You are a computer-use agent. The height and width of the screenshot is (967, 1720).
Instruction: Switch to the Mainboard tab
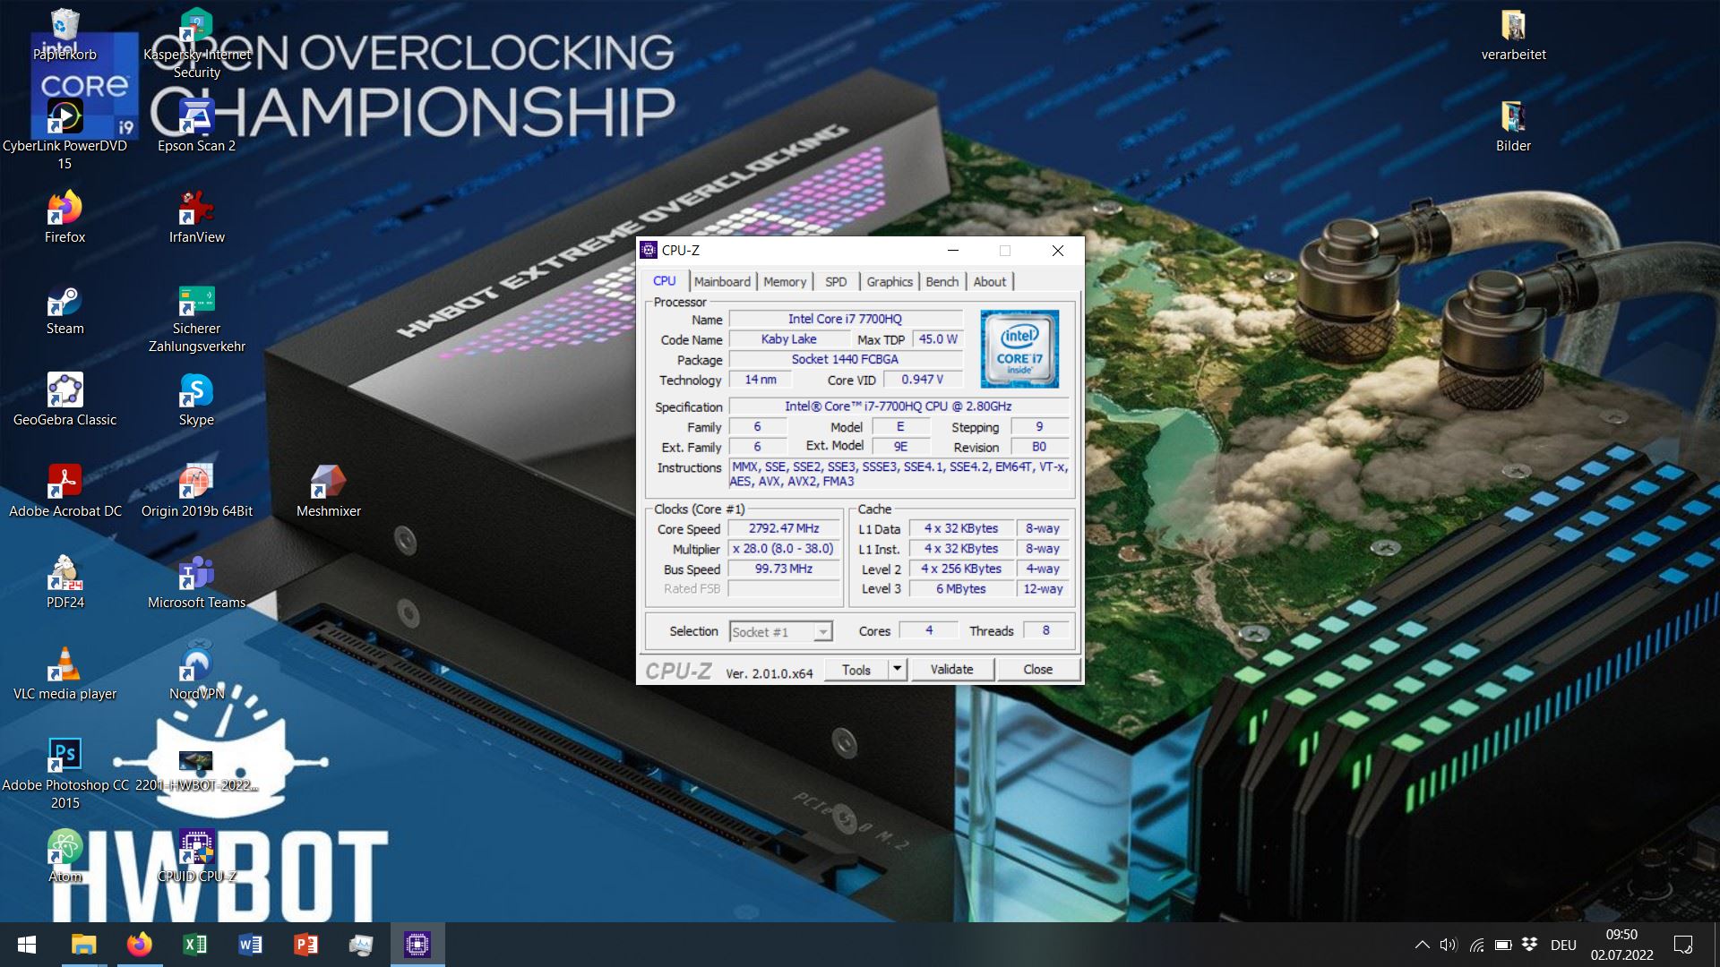722,281
